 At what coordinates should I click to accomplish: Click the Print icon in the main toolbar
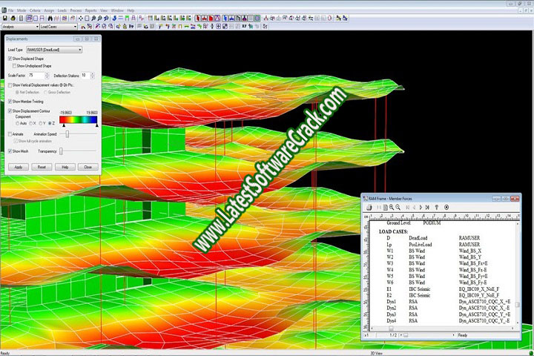[x=13, y=19]
